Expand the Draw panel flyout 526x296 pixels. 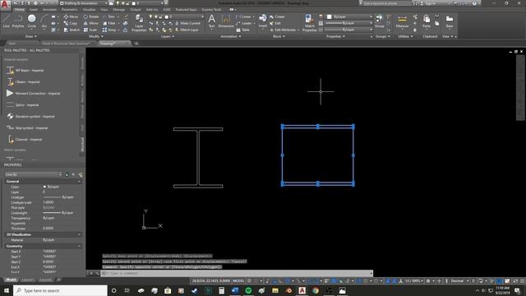point(31,36)
